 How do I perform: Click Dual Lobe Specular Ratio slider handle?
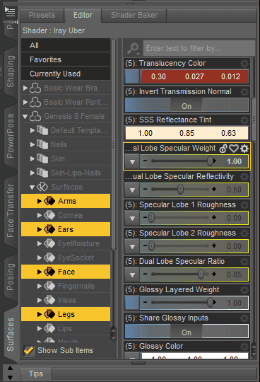[x=201, y=274]
